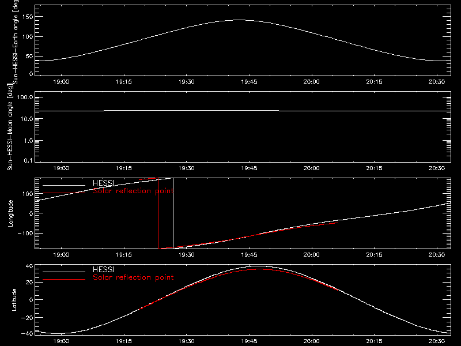Click the peak of the white Latitude curve
The width and height of the screenshot is (461, 346).
point(259,266)
